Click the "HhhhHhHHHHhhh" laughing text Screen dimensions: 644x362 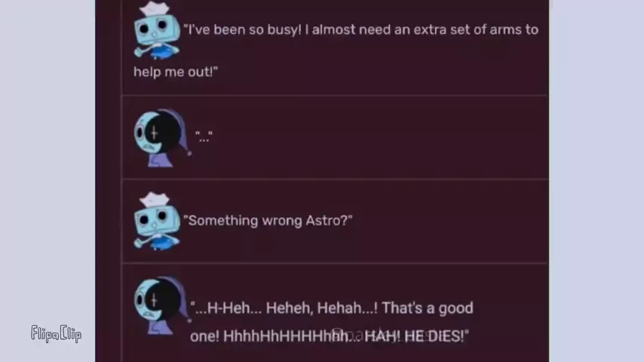point(286,336)
